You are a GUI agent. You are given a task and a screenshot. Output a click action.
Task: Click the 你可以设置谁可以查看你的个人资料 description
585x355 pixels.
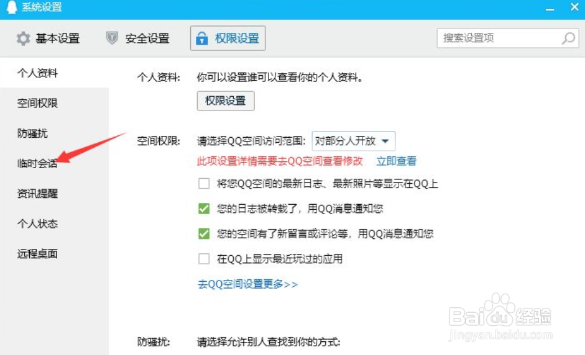[280, 77]
